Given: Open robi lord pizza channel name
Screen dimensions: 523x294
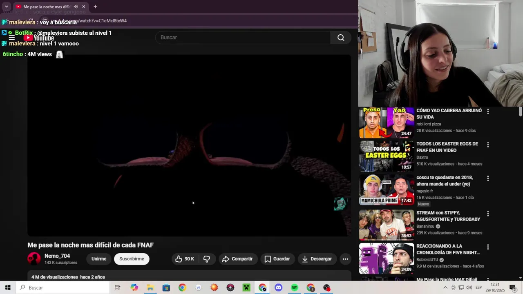Looking at the screenshot, I should point(429,124).
